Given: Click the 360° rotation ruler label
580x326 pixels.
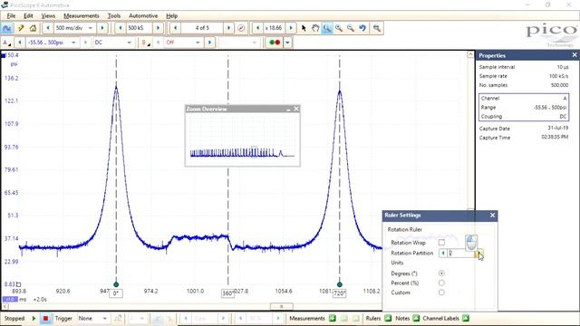Looking at the screenshot, I should tap(227, 293).
